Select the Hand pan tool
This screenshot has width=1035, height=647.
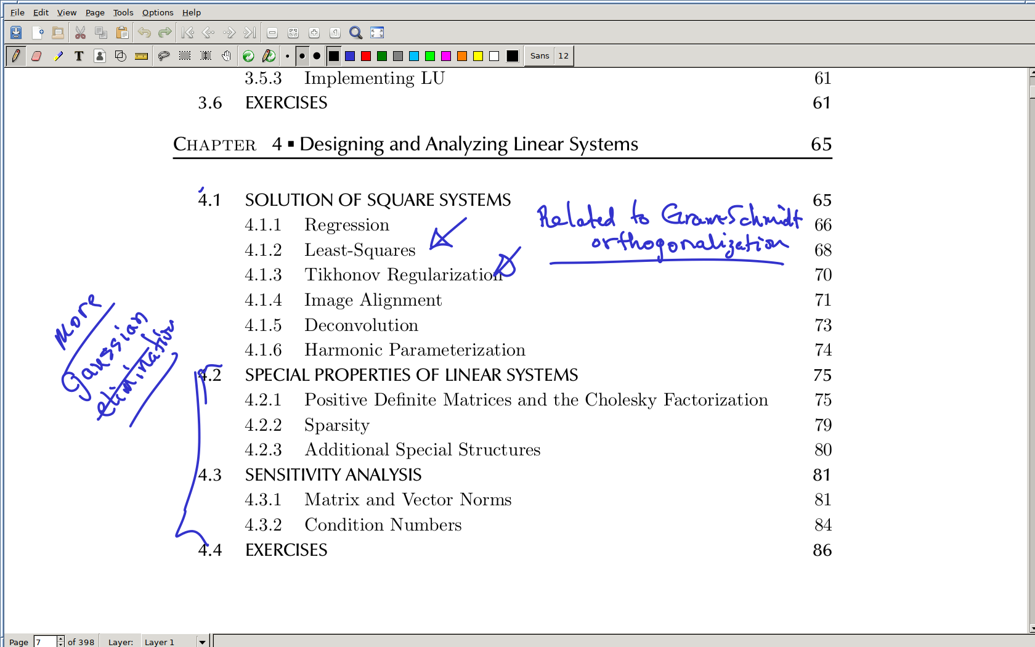[227, 56]
